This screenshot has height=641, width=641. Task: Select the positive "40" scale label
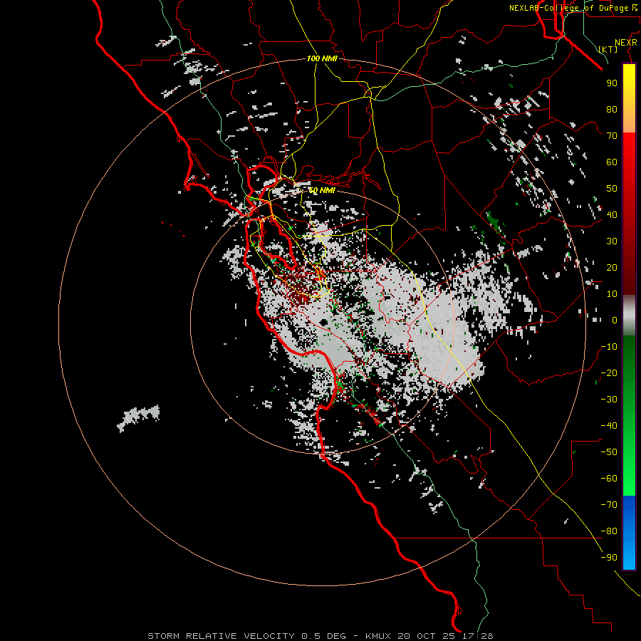[612, 214]
